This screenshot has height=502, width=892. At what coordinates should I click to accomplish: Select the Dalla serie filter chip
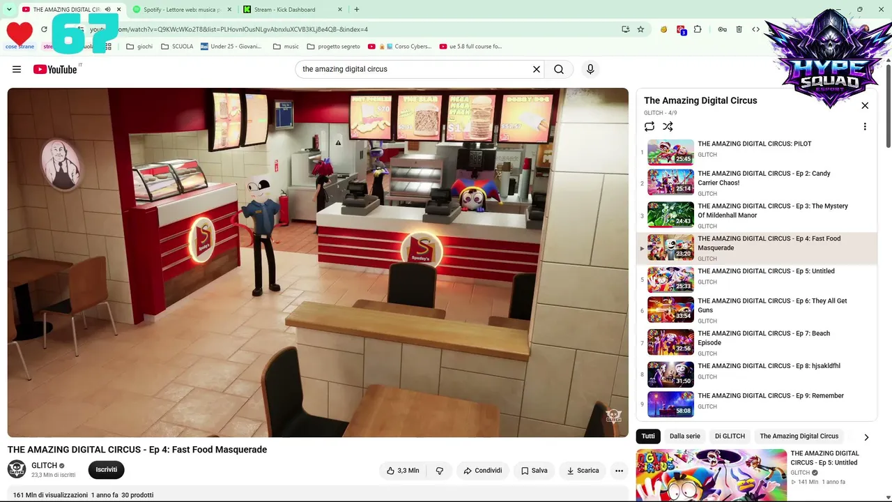click(685, 436)
